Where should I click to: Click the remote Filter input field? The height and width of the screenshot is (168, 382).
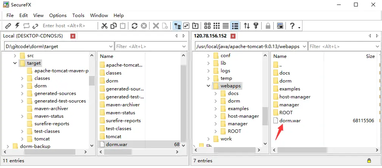341,46
